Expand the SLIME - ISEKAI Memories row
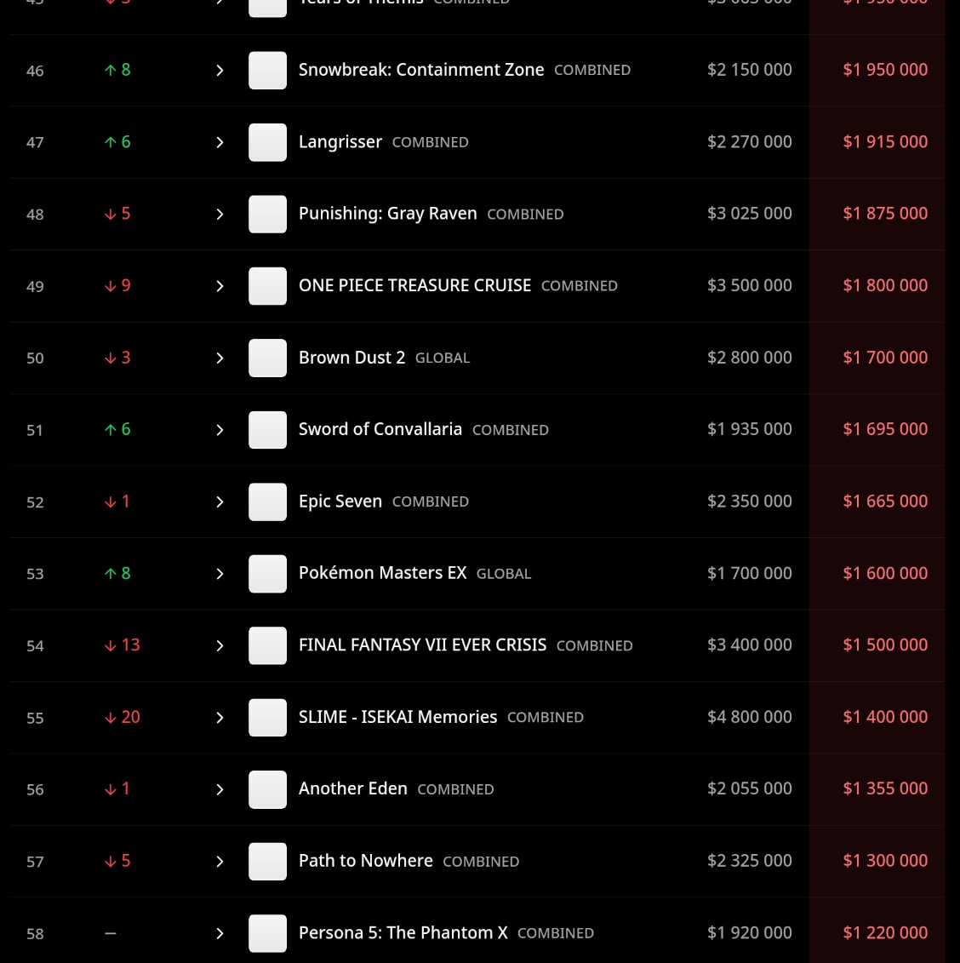This screenshot has height=963, width=960. point(220,718)
